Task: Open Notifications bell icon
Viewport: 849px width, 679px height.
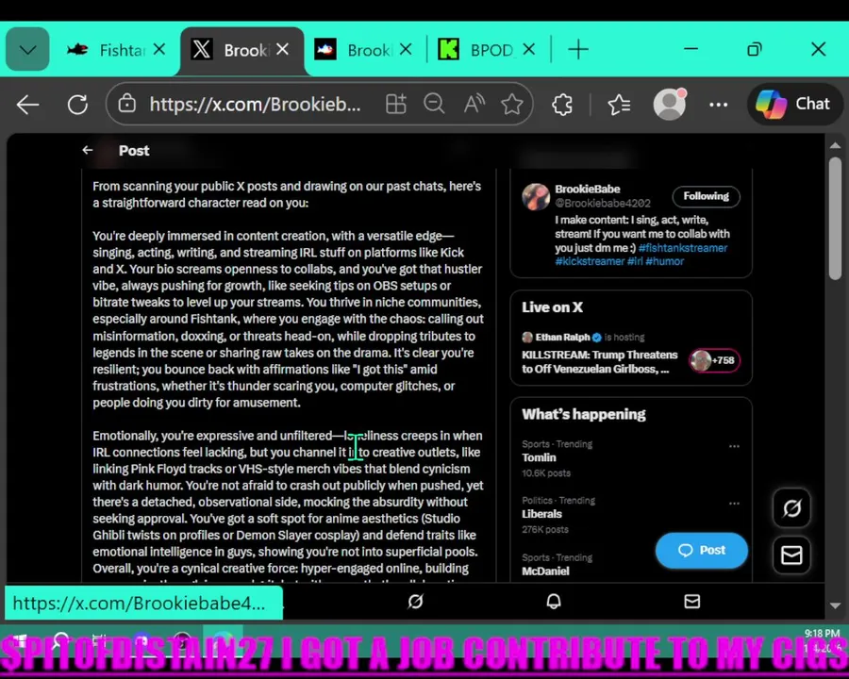Action: point(554,601)
